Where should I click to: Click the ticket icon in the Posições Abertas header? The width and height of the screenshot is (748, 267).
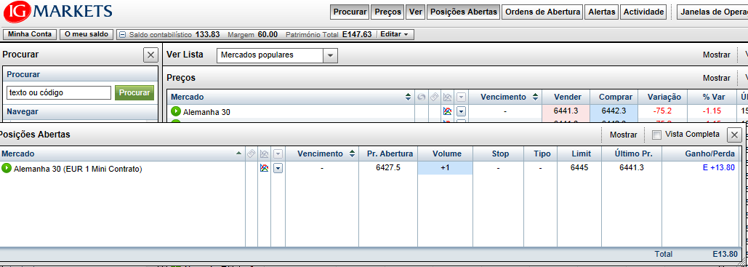[252, 154]
